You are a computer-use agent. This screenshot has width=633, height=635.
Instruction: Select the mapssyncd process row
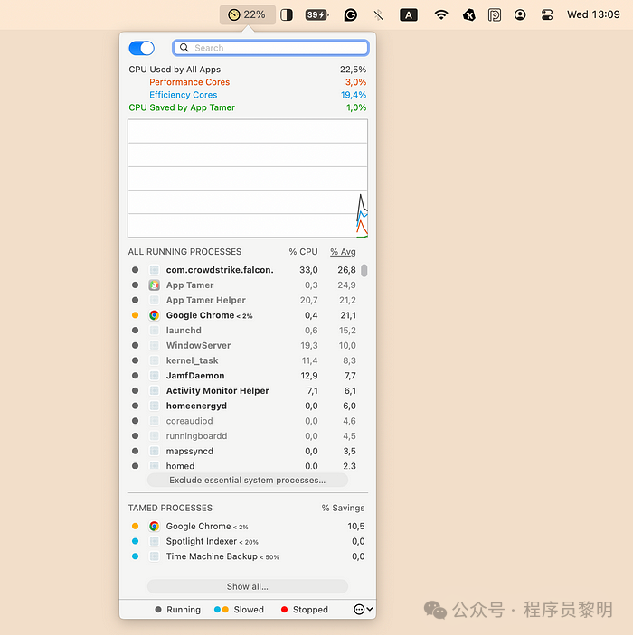(x=243, y=451)
